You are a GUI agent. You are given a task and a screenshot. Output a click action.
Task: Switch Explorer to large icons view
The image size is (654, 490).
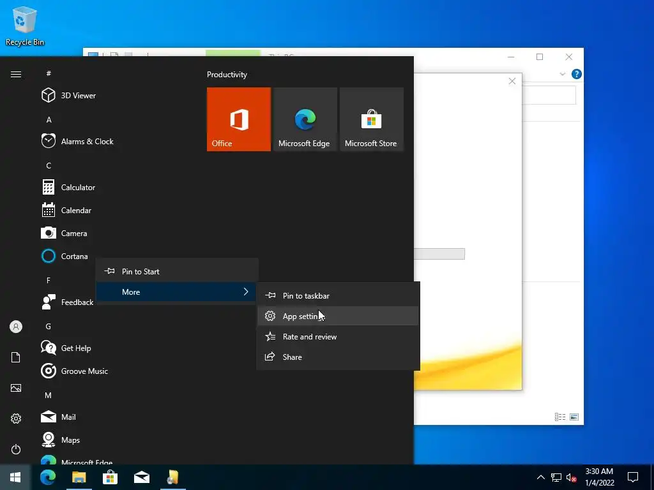tap(574, 417)
